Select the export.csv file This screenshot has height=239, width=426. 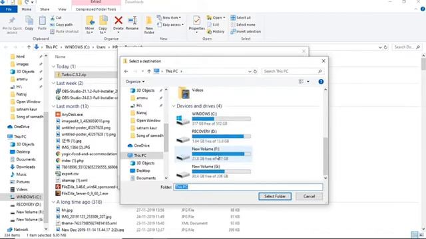(x=67, y=174)
